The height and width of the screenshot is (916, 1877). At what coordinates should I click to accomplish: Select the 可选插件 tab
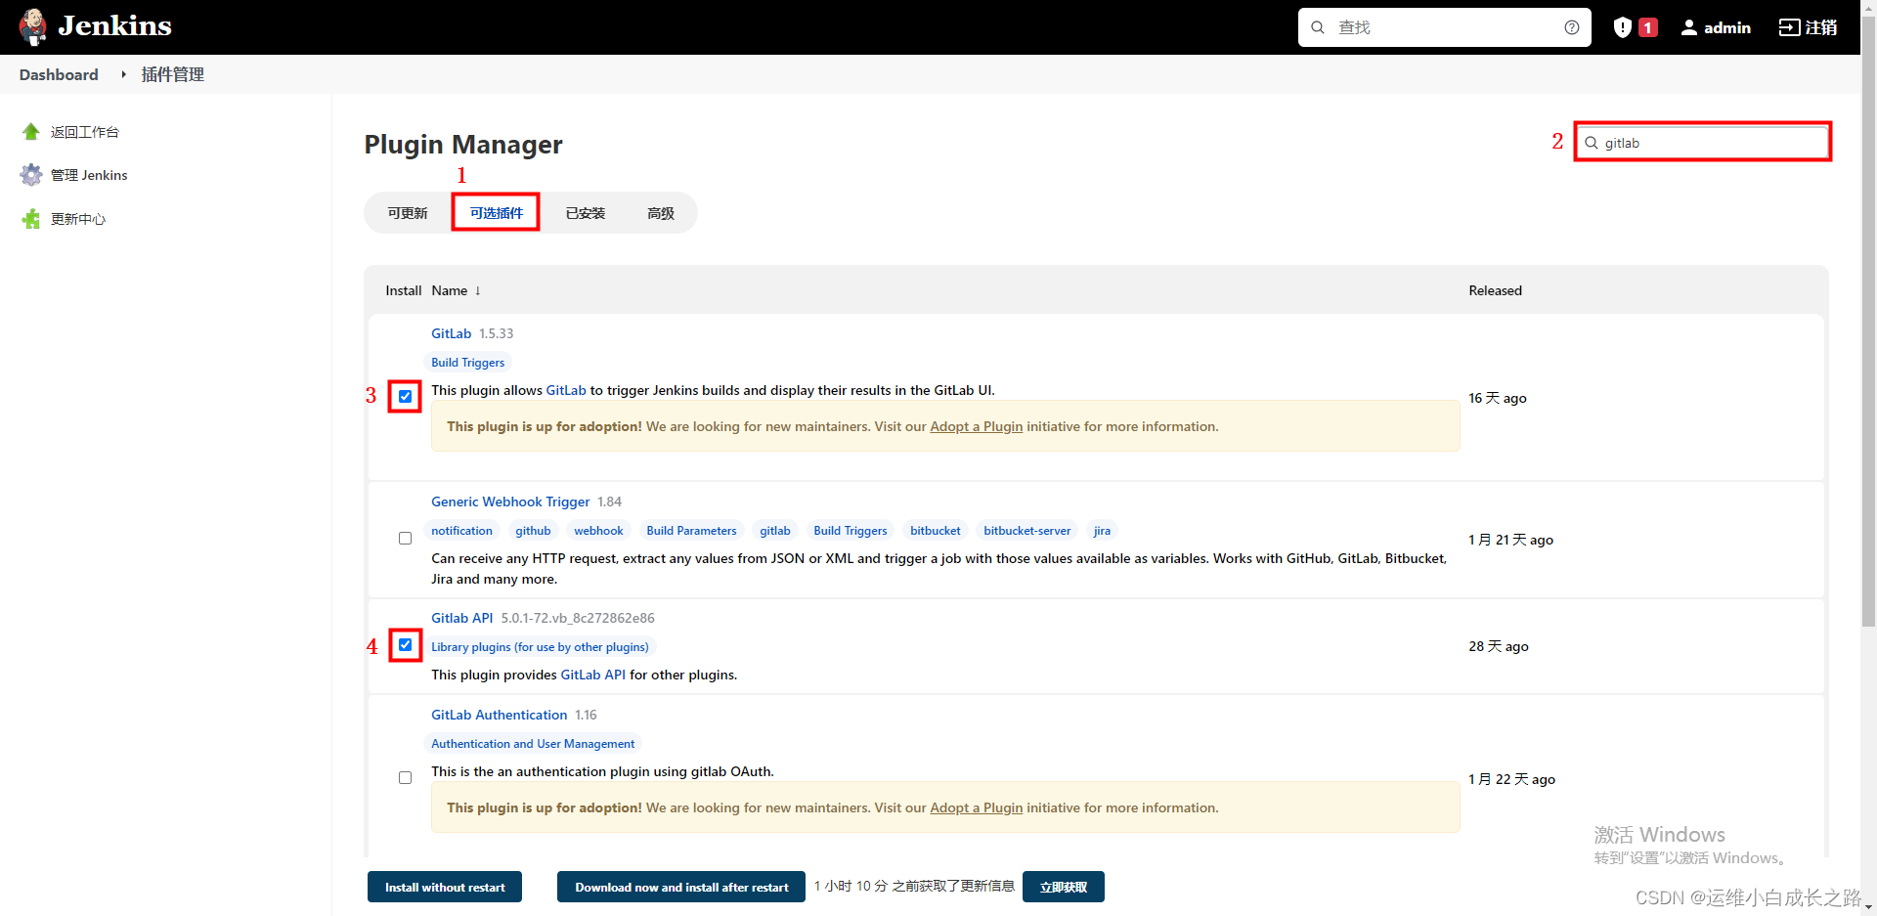pos(497,213)
